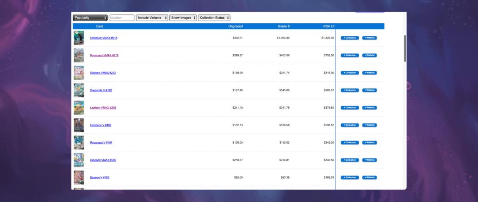Click the $188.63 PSA 10 price
478x202 pixels.
(x=329, y=177)
